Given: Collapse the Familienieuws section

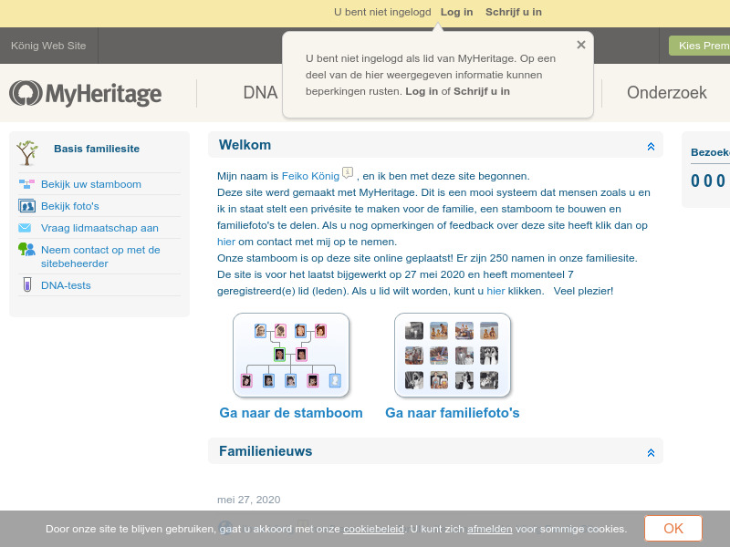Looking at the screenshot, I should click(651, 450).
